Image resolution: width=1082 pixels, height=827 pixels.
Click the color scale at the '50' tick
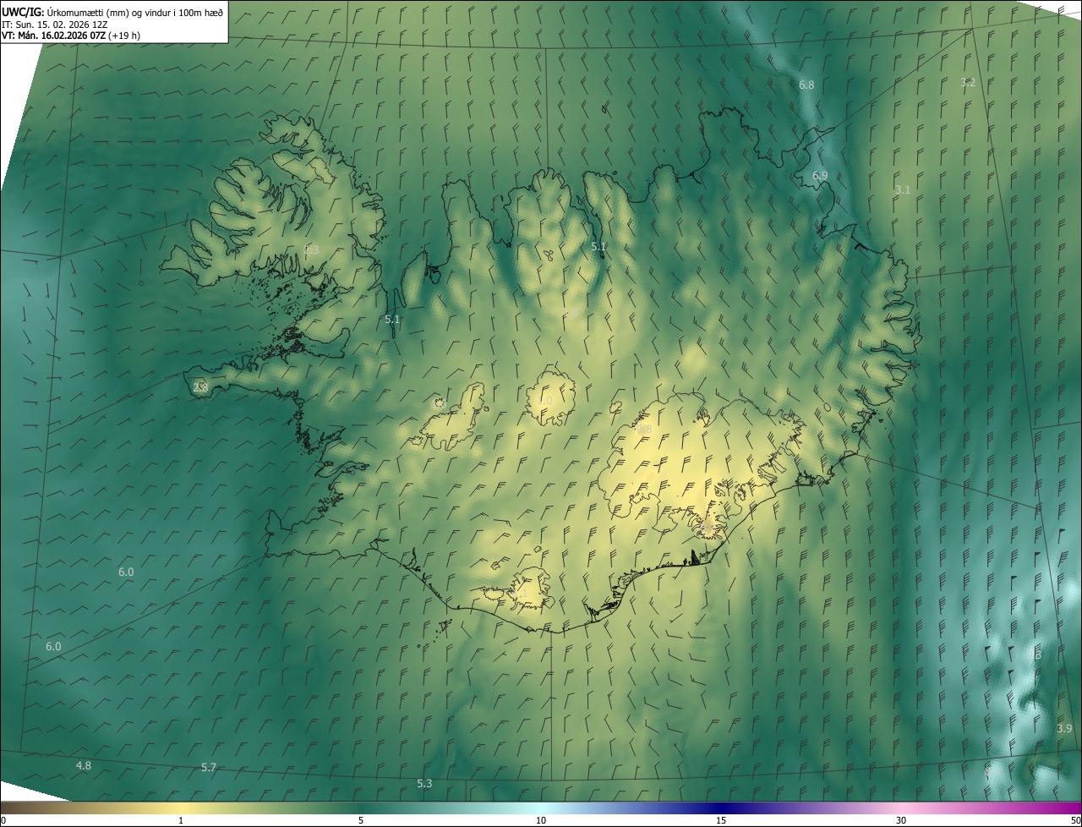pos(1075,820)
